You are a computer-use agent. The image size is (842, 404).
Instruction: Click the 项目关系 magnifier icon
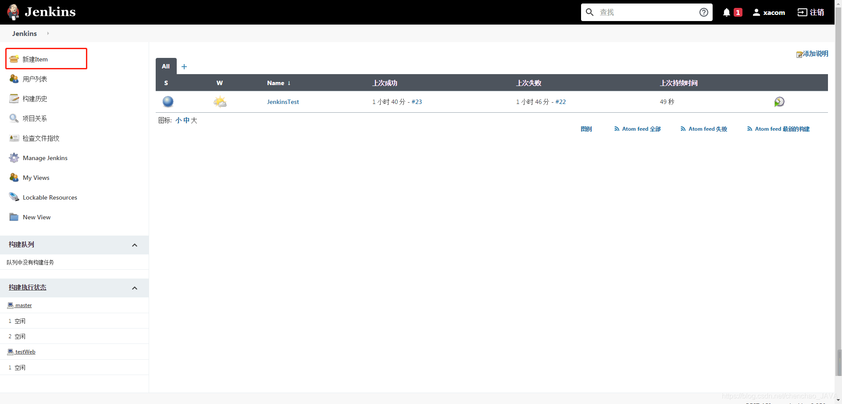coord(14,118)
